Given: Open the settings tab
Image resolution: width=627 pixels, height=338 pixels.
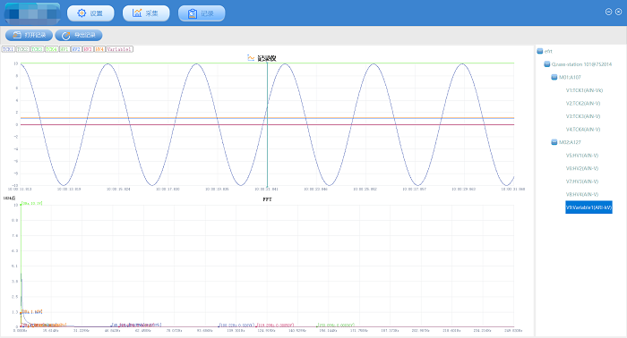Looking at the screenshot, I should click(90, 13).
